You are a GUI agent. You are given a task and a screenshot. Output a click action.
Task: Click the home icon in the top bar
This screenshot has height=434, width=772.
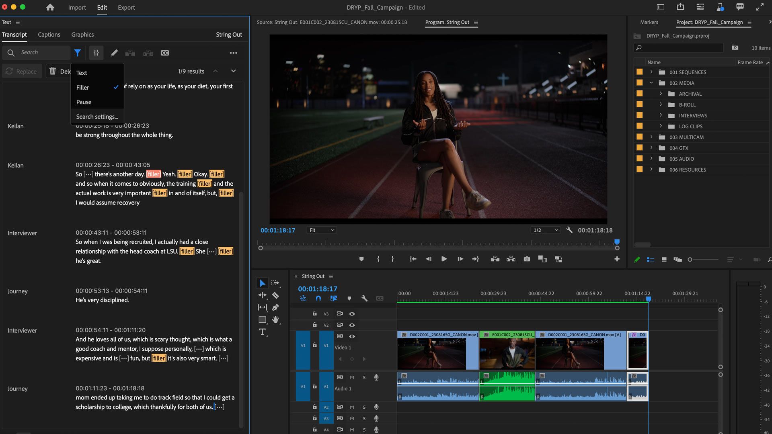tap(50, 7)
